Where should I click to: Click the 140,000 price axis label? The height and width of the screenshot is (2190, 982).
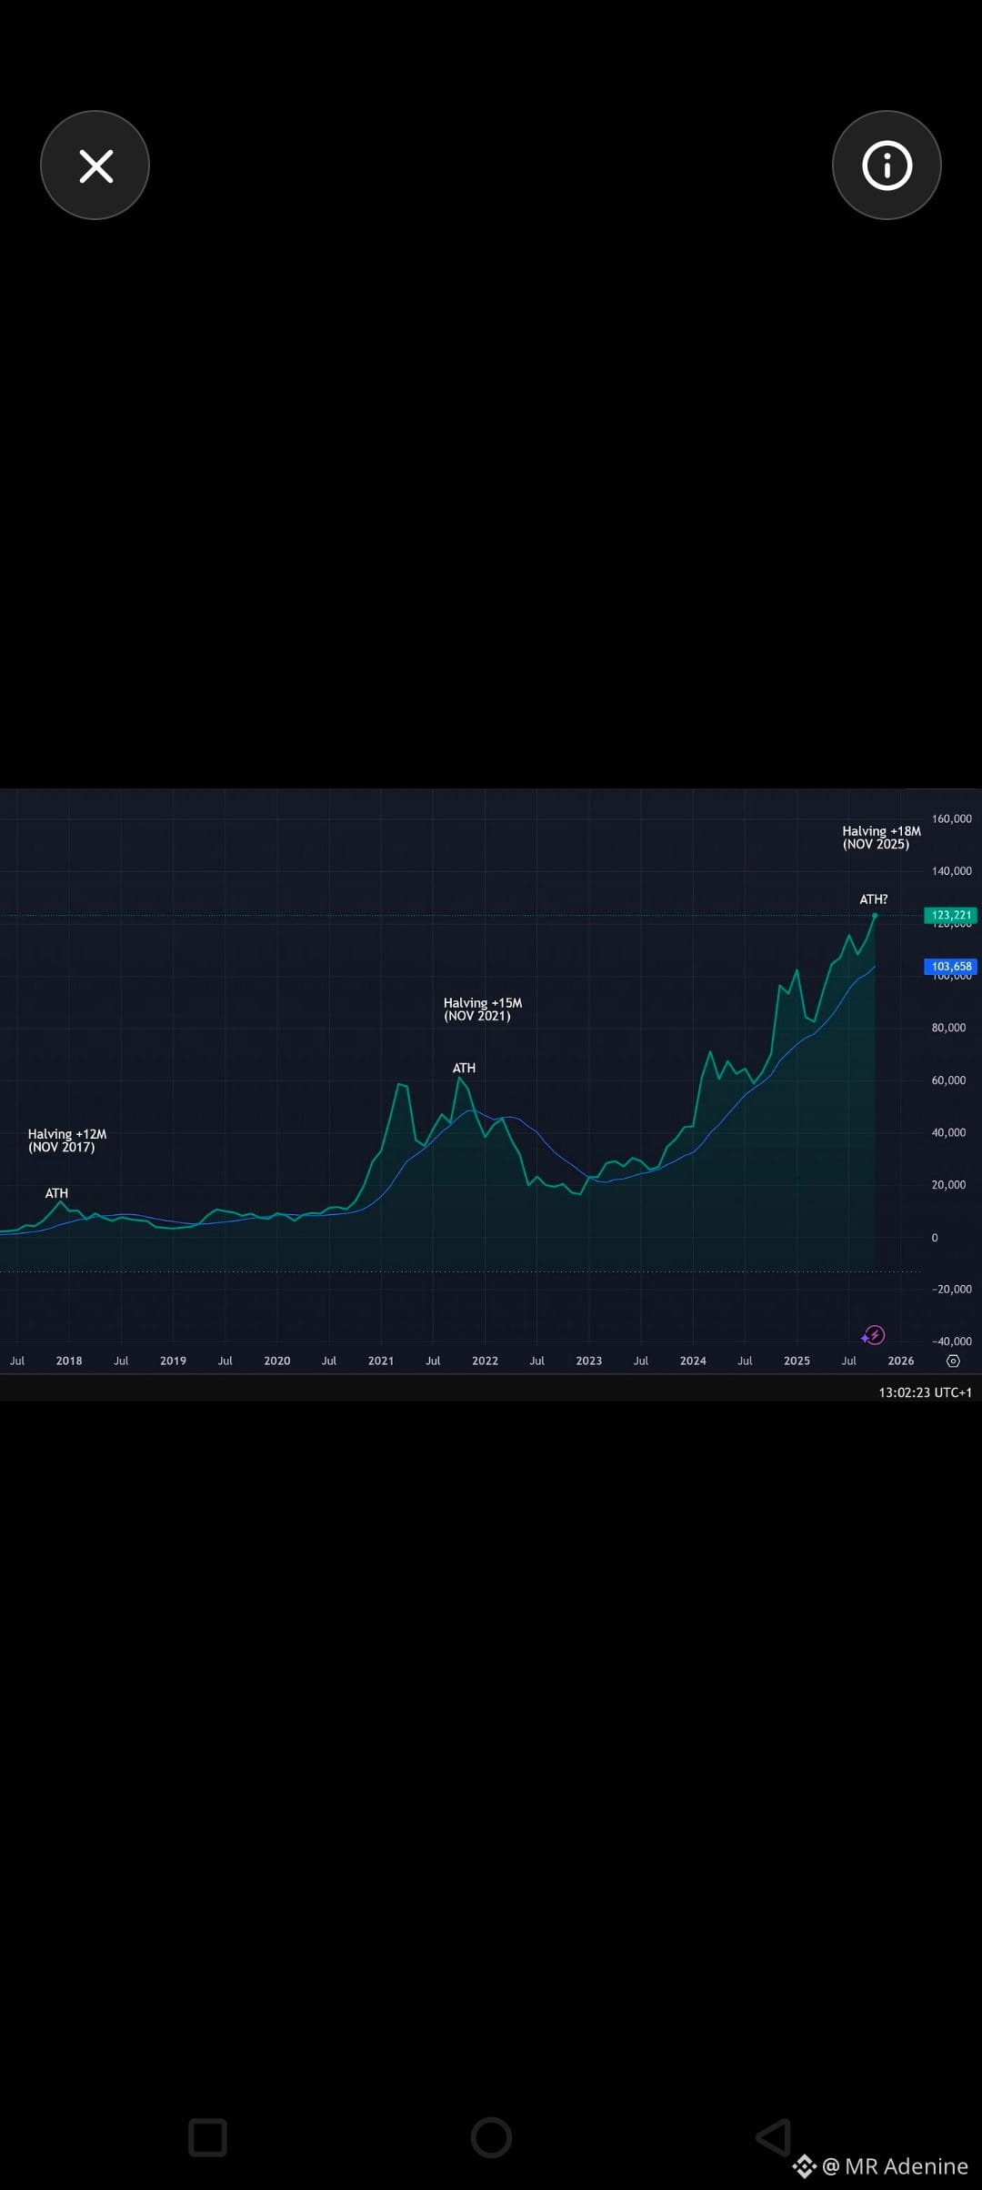(x=951, y=871)
